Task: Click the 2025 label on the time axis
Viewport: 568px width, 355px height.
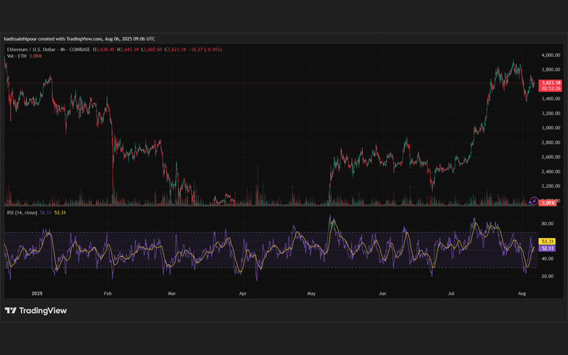Action: point(37,293)
